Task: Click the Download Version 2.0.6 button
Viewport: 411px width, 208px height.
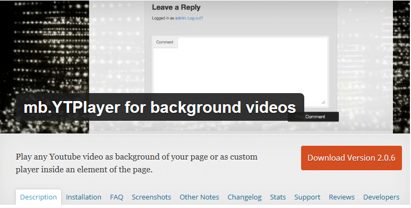Action: [x=351, y=158]
